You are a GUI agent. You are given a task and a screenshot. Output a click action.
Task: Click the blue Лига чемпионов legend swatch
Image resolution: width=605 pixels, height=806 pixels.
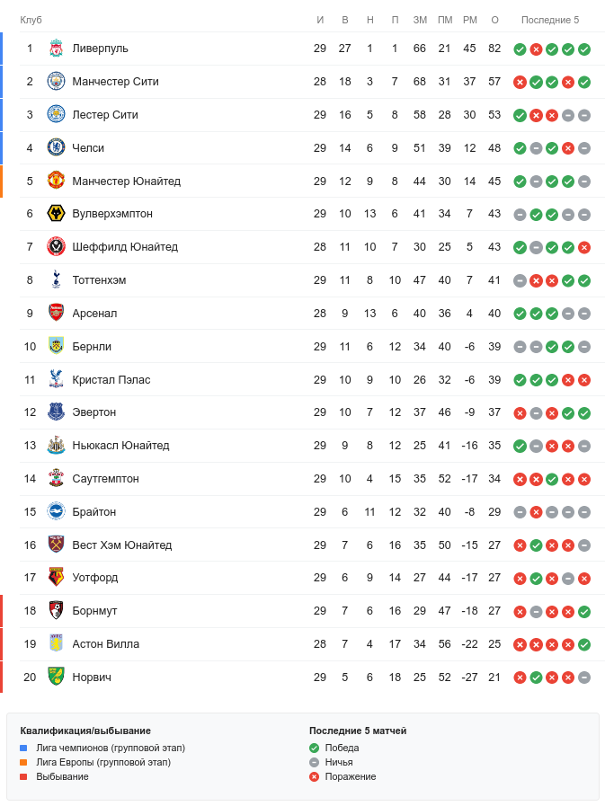click(x=24, y=748)
